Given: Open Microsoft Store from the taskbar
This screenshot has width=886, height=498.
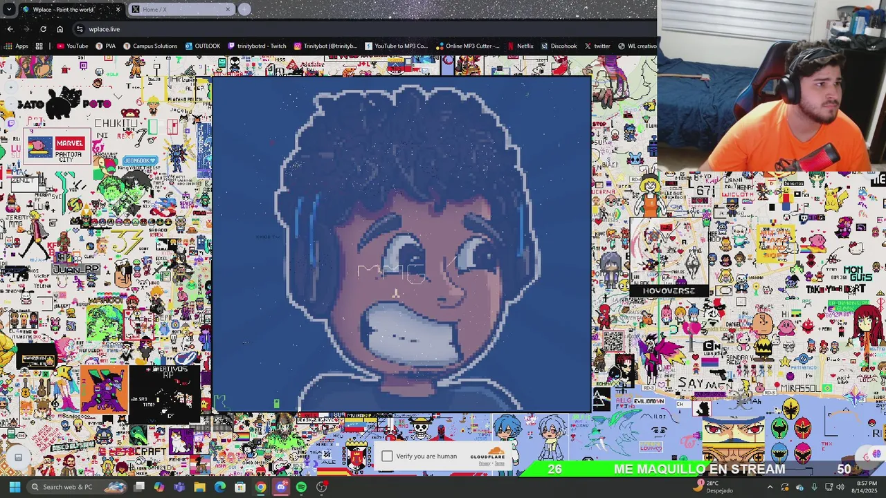Looking at the screenshot, I should click(240, 487).
